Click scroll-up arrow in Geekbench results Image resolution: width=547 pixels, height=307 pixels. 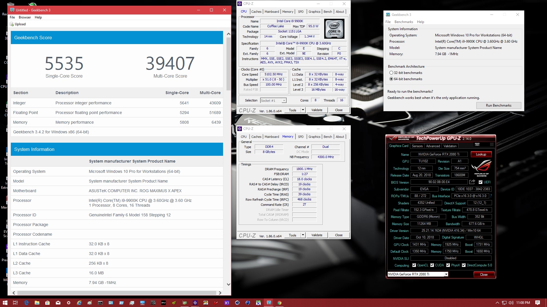[x=228, y=34]
